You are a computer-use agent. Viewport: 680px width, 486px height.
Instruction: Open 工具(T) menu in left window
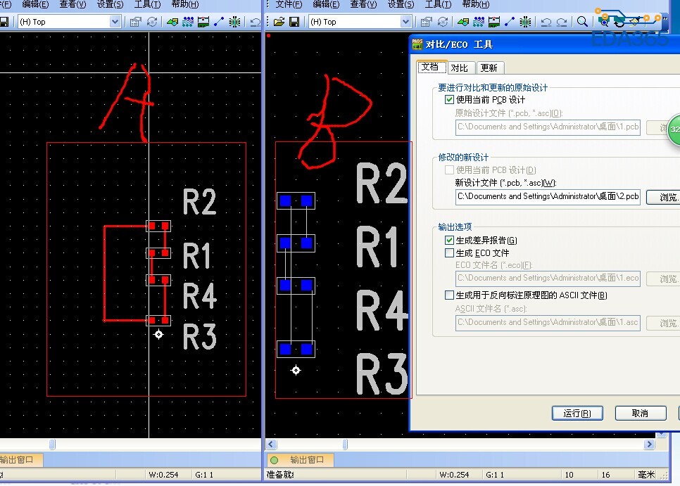tap(147, 4)
